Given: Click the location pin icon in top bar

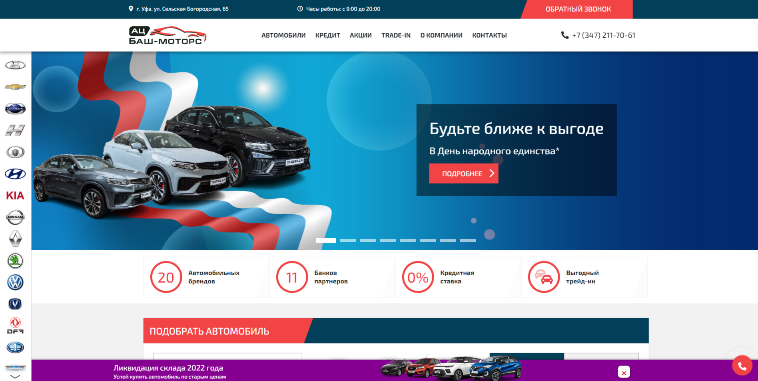Looking at the screenshot, I should tap(131, 9).
